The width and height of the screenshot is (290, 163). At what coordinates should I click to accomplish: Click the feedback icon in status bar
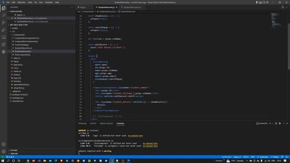(282, 157)
